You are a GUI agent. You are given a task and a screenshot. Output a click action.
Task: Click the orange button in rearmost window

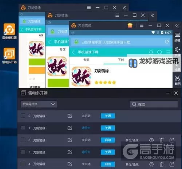click(37, 71)
